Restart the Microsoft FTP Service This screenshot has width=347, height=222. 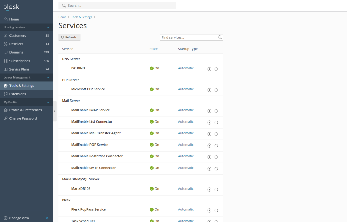(x=216, y=90)
